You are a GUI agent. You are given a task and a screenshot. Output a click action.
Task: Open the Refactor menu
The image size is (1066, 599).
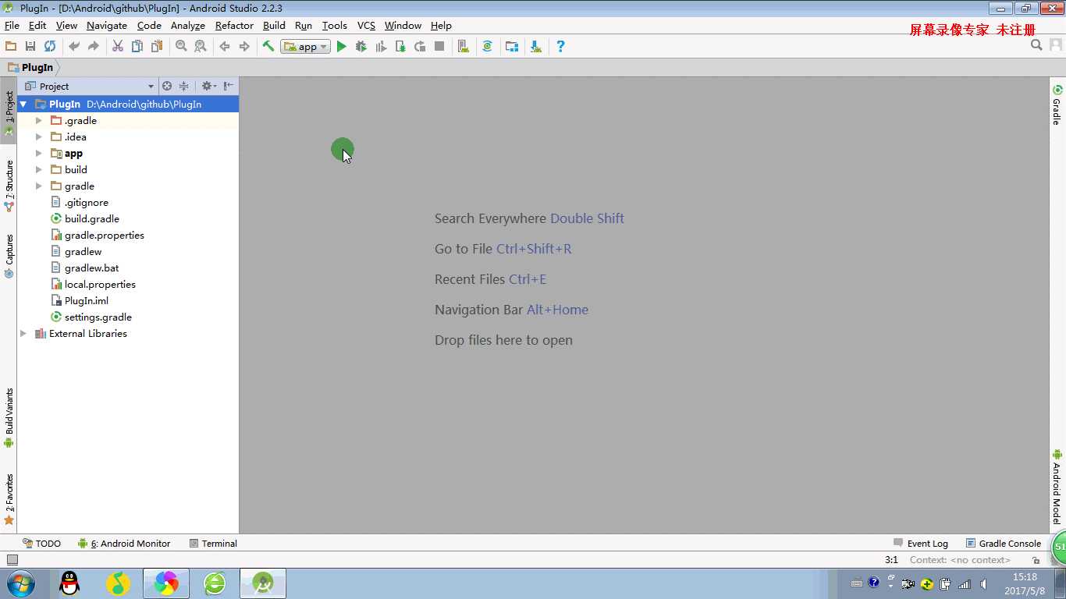pos(234,26)
